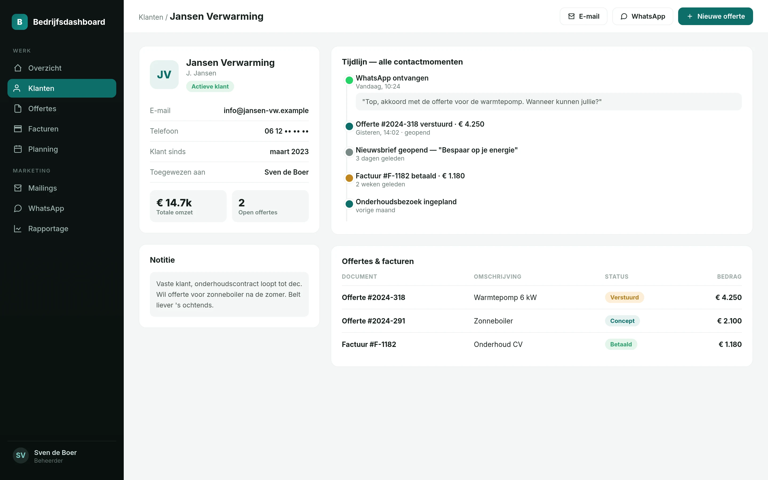The image size is (768, 480).
Task: Click the Rapportage chart icon
Action: point(18,229)
